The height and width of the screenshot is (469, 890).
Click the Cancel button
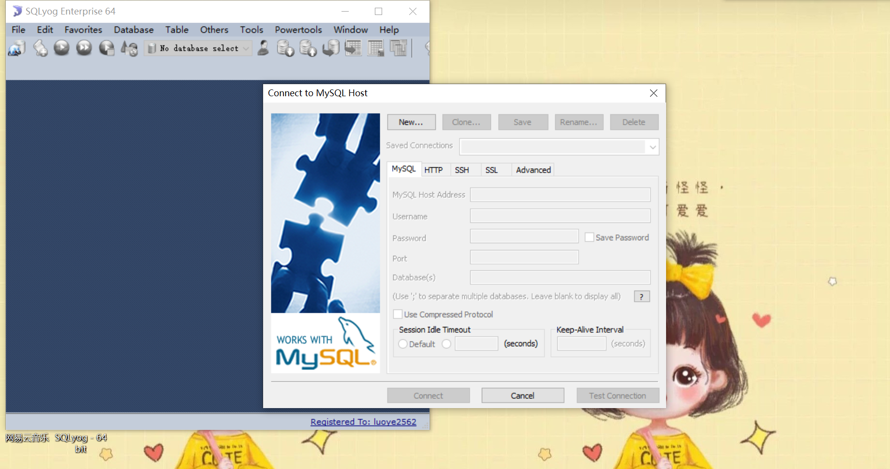click(522, 396)
